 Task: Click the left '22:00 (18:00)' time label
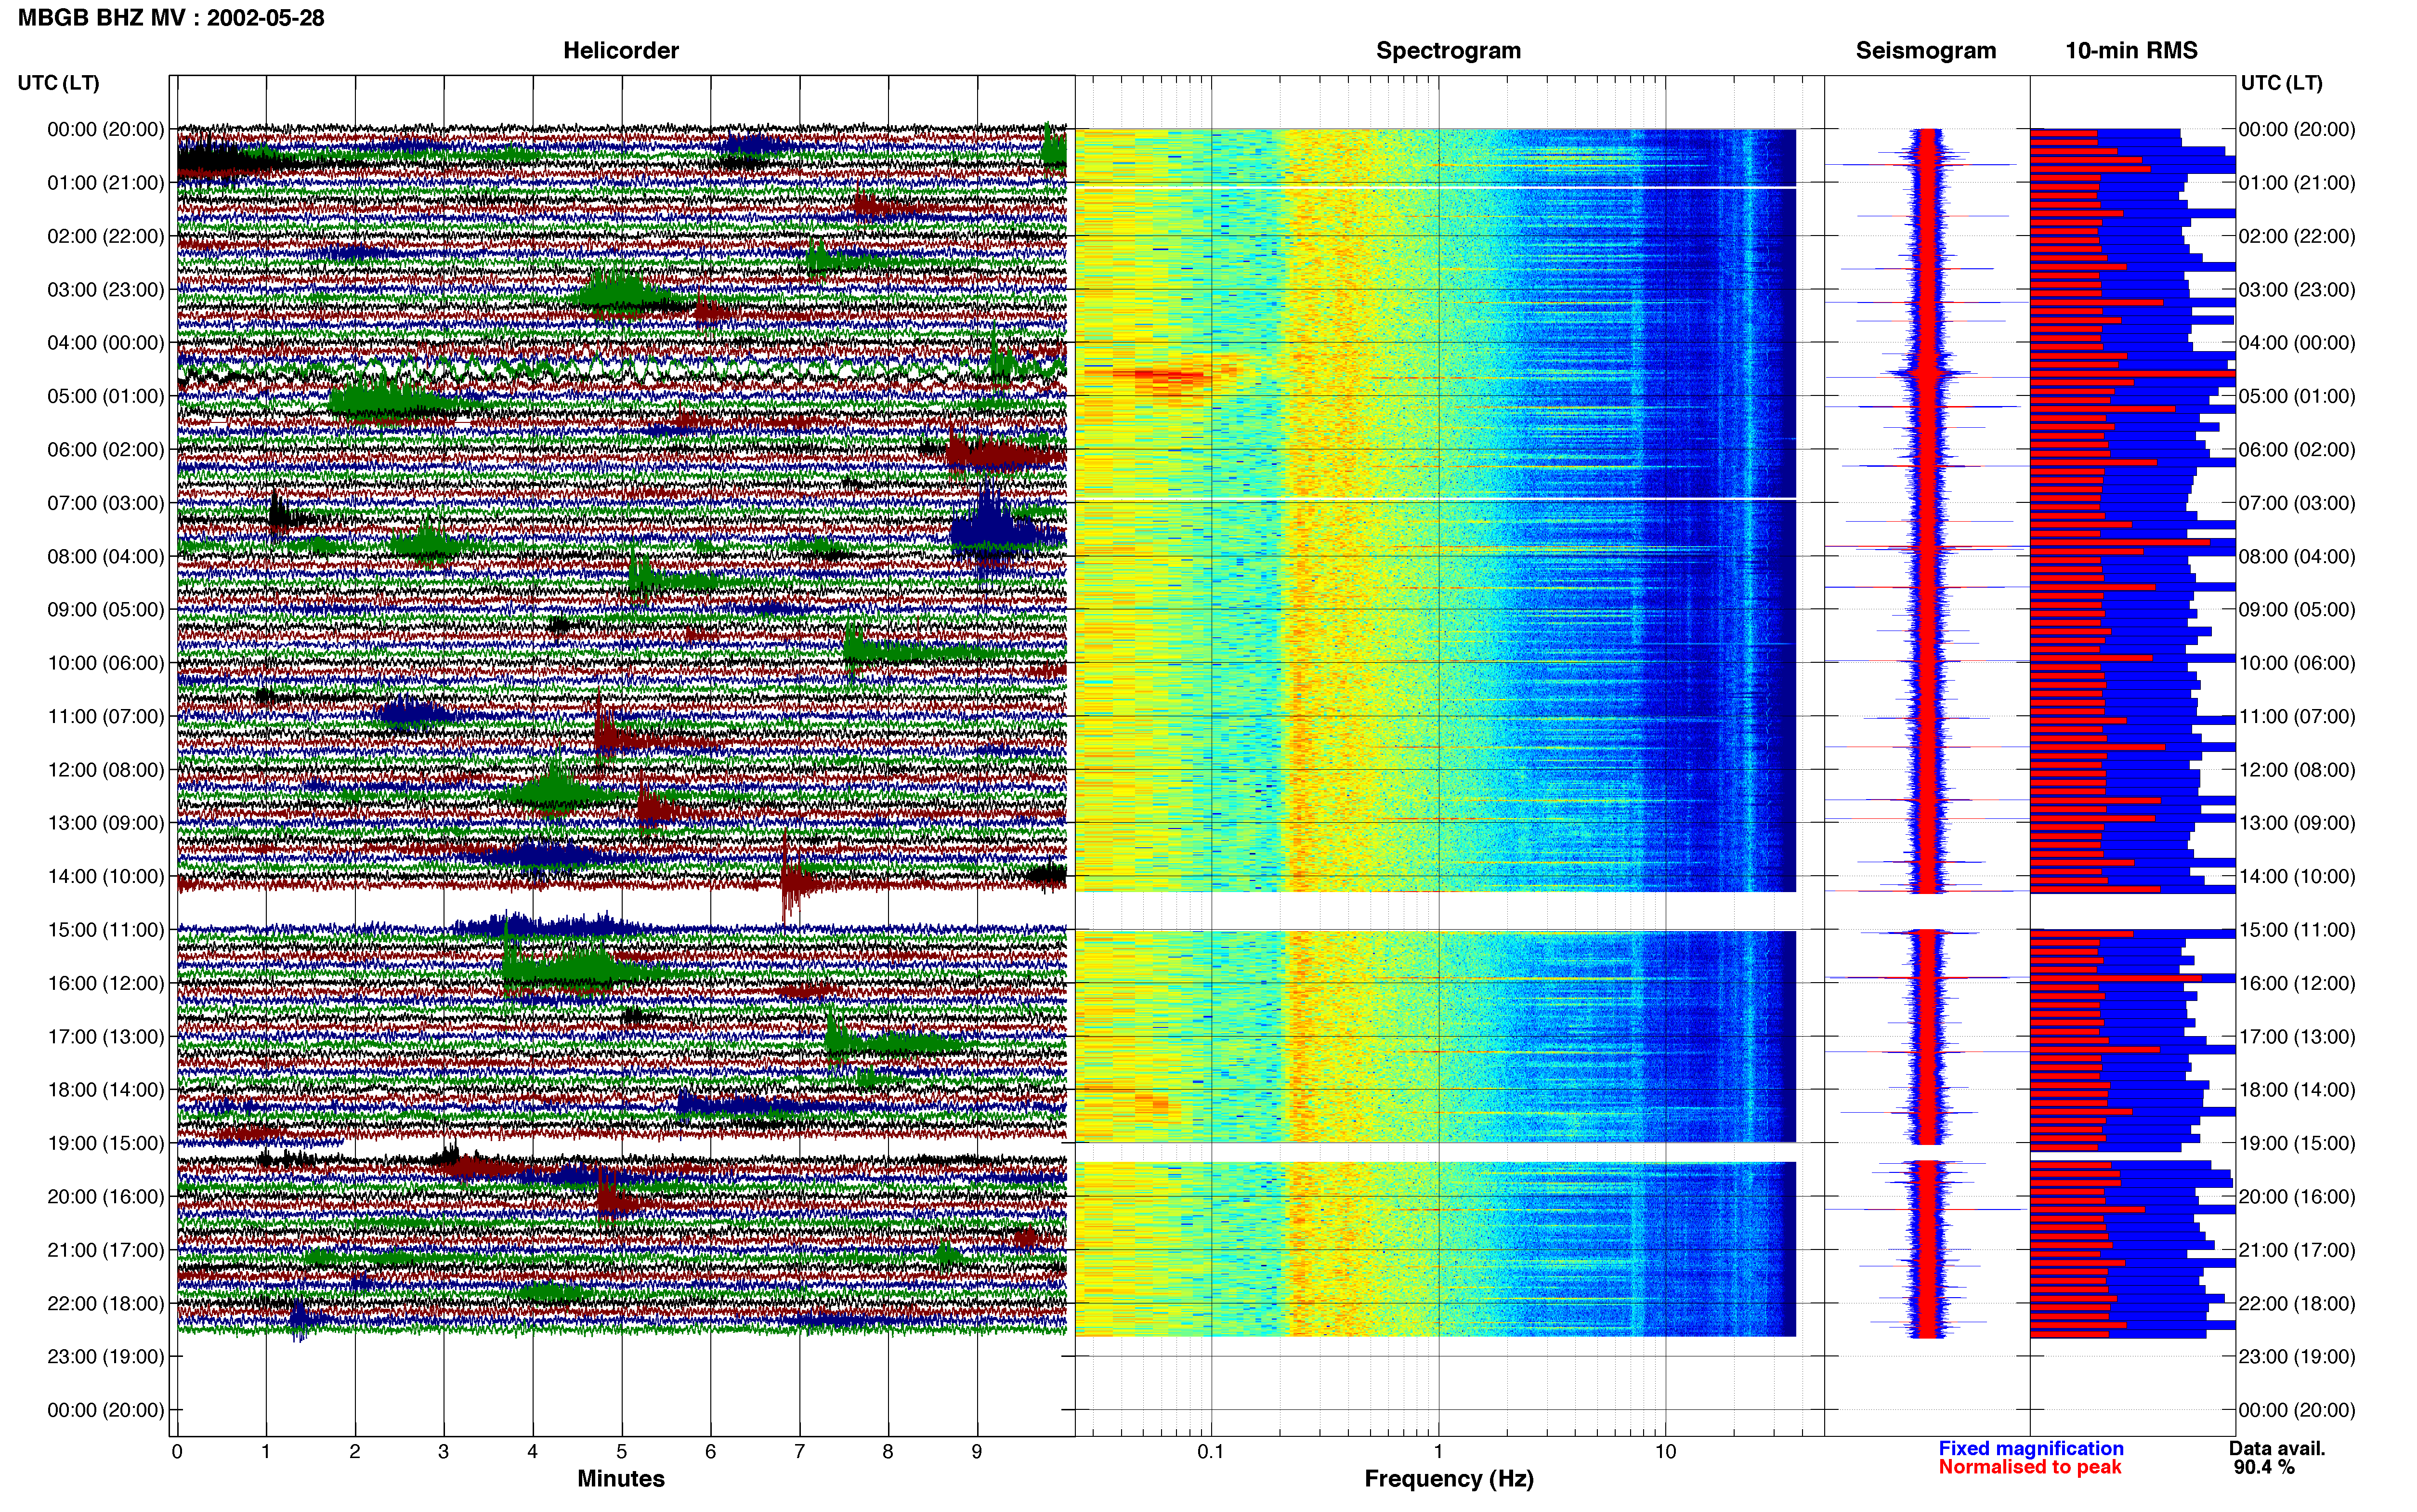(x=106, y=1303)
